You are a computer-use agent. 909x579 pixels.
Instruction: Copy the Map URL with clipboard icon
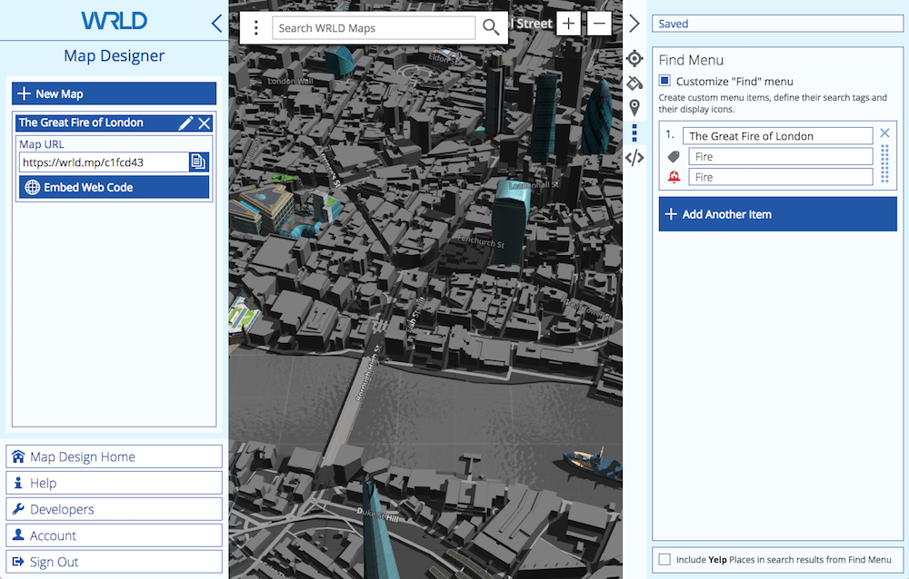point(198,162)
